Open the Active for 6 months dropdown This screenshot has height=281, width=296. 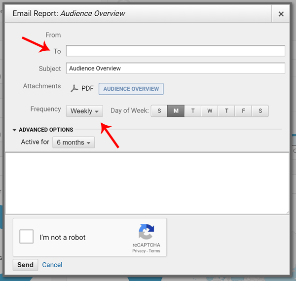pos(74,142)
